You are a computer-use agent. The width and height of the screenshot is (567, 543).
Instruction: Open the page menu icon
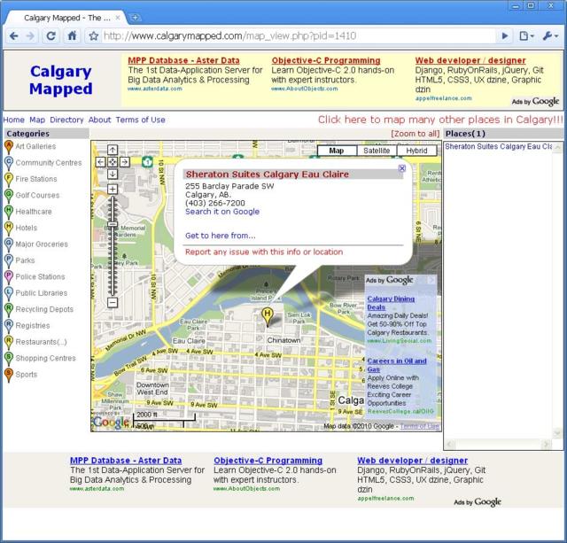[526, 35]
